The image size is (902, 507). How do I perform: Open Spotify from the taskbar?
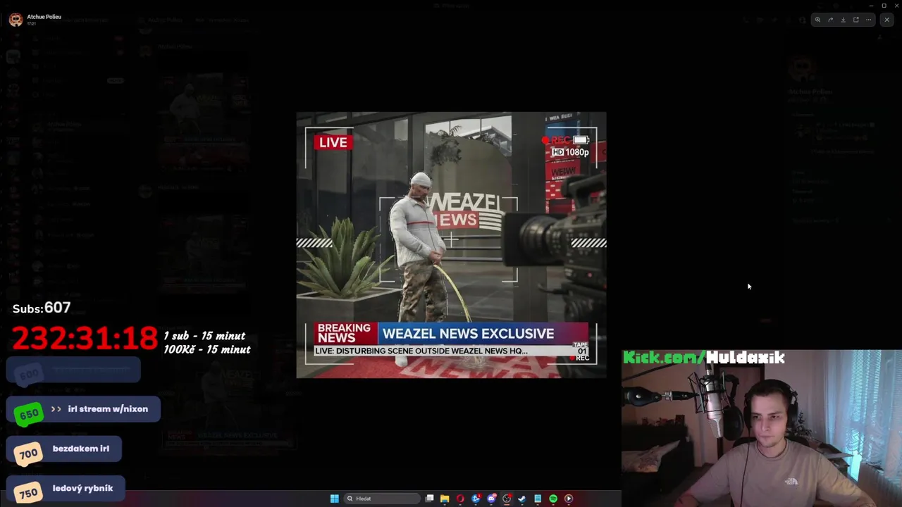[553, 499]
